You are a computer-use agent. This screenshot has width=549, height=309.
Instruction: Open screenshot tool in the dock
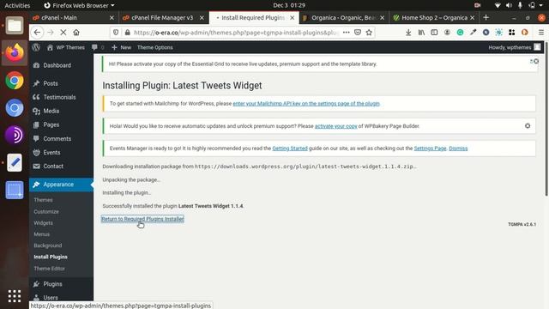click(x=15, y=191)
